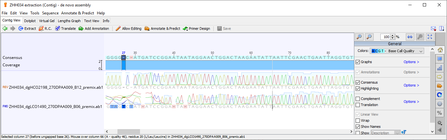Click the fit-to-window zoom button
Viewport: 447px width, 140px height.
430,37
